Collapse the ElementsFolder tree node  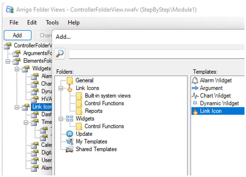click(x=8, y=61)
